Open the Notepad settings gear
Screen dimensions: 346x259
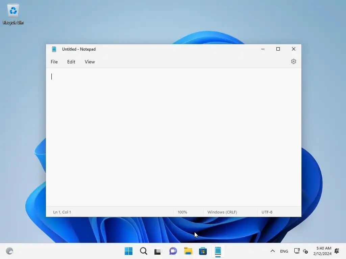coord(293,61)
